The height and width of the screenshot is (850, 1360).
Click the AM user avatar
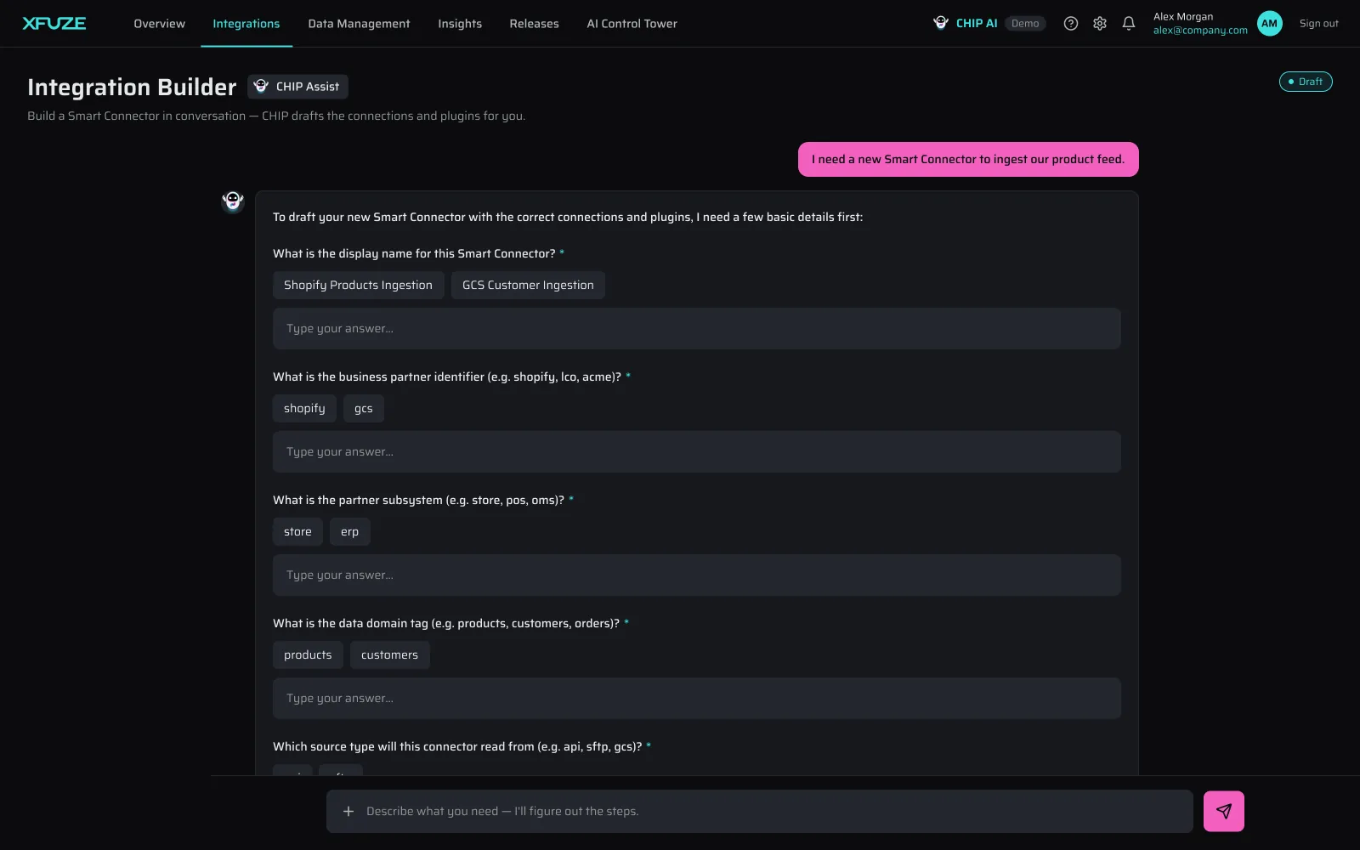point(1270,24)
